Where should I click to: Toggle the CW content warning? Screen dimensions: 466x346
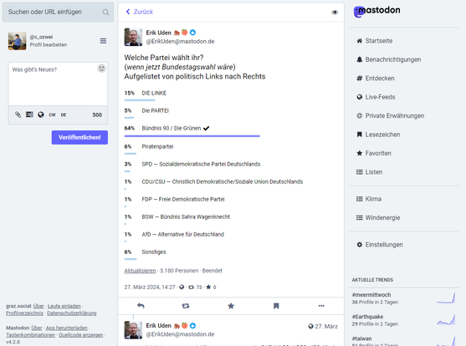tap(53, 114)
